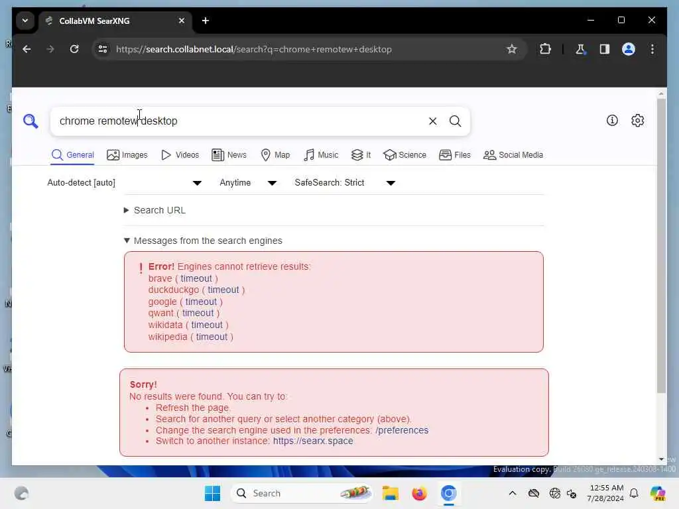Click the duckduckgo timeout link
Viewport: 679px width, 509px height.
pos(223,290)
